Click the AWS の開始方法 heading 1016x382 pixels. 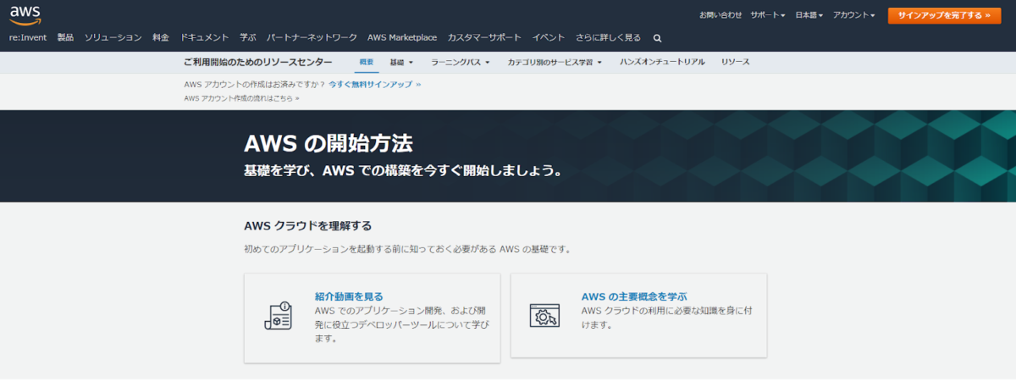[329, 142]
